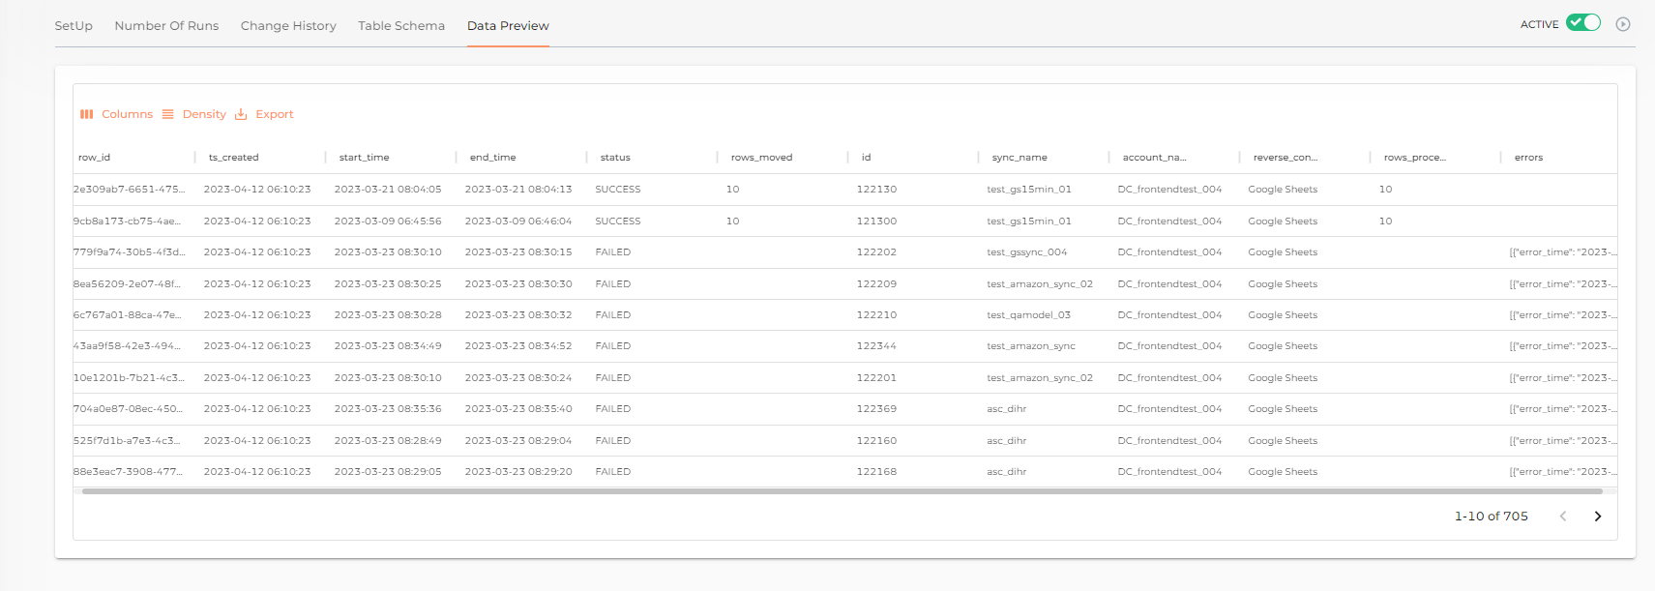
Task: Select row id cell 10e1201b-7b21-4c3...
Action: (x=129, y=378)
